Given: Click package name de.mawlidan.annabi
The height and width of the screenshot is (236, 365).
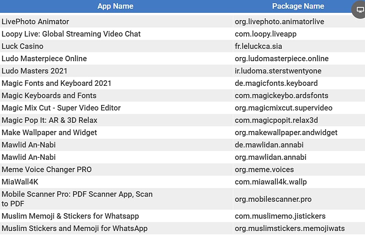Looking at the screenshot, I should click(x=269, y=145).
